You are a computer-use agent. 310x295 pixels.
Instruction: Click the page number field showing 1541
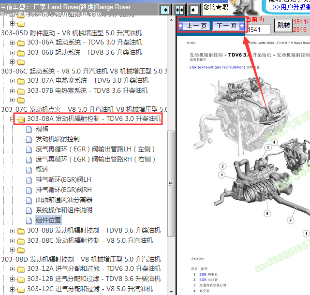pos(258,29)
